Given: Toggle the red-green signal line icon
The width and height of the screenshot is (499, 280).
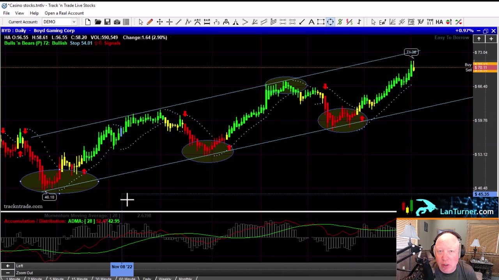Looking at the screenshot, I should point(458,22).
